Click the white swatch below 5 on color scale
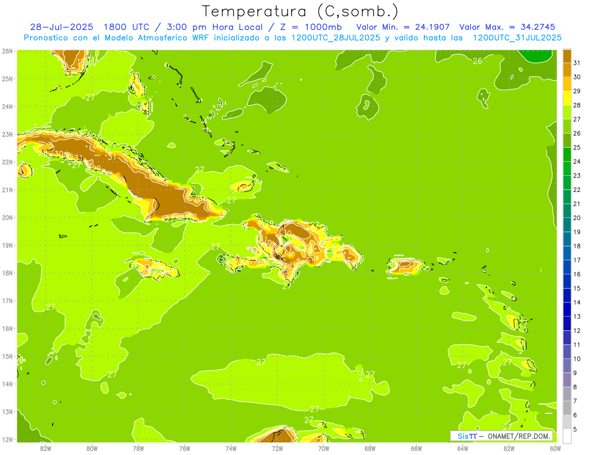Screen dimensions: 590x455 pos(567,436)
